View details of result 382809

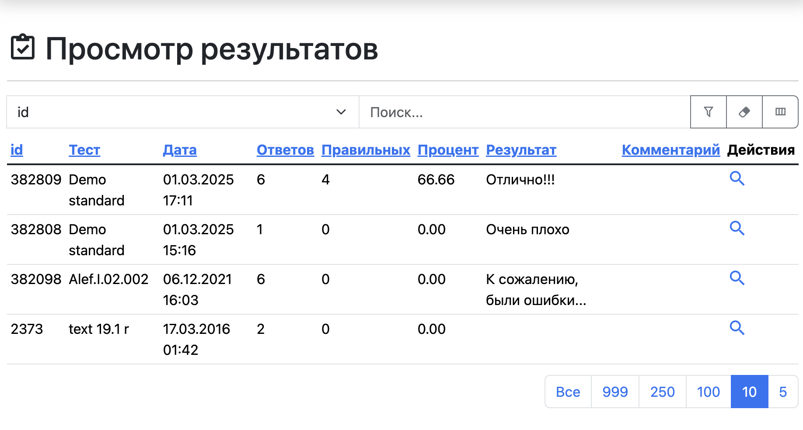click(737, 178)
